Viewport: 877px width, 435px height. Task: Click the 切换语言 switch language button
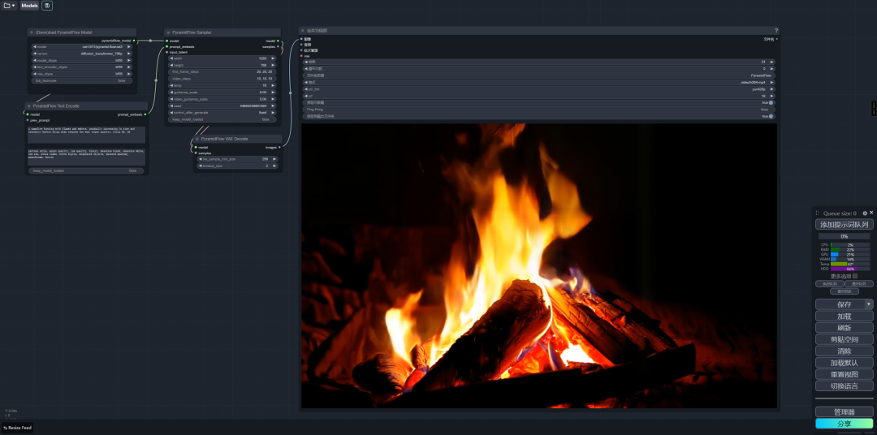point(844,385)
